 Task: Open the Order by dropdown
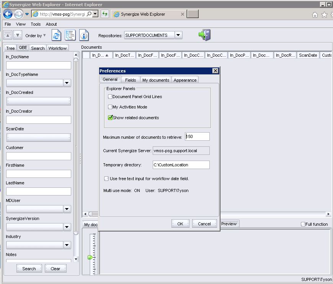[36, 36]
